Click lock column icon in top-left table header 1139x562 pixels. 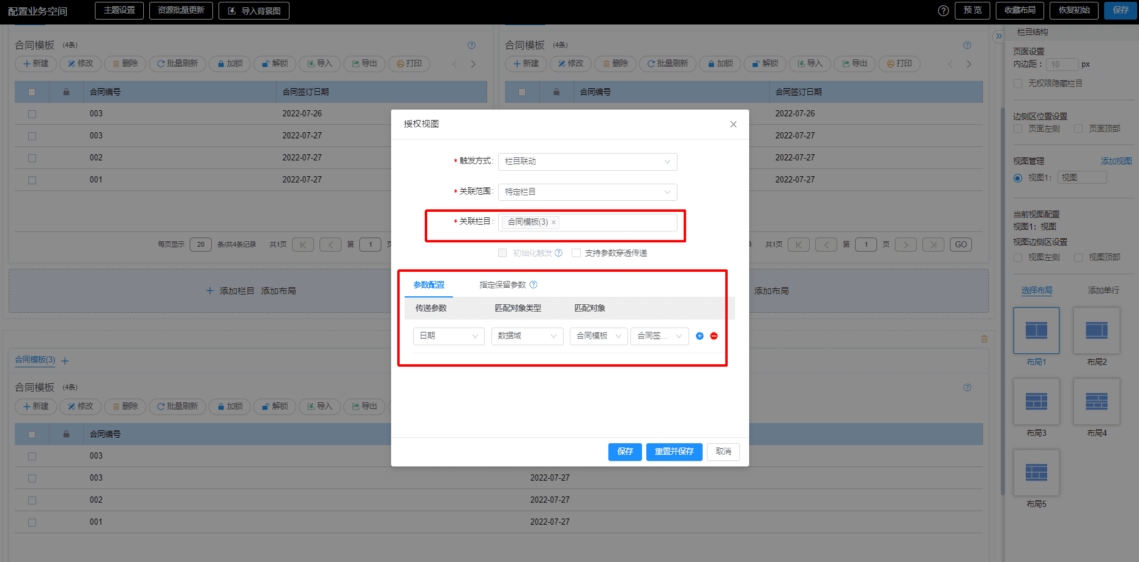coord(66,92)
